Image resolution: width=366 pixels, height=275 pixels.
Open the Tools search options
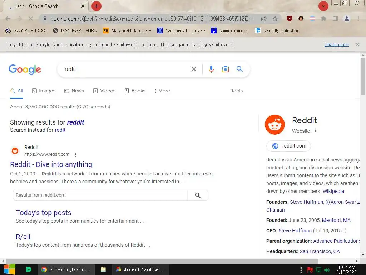click(x=237, y=91)
